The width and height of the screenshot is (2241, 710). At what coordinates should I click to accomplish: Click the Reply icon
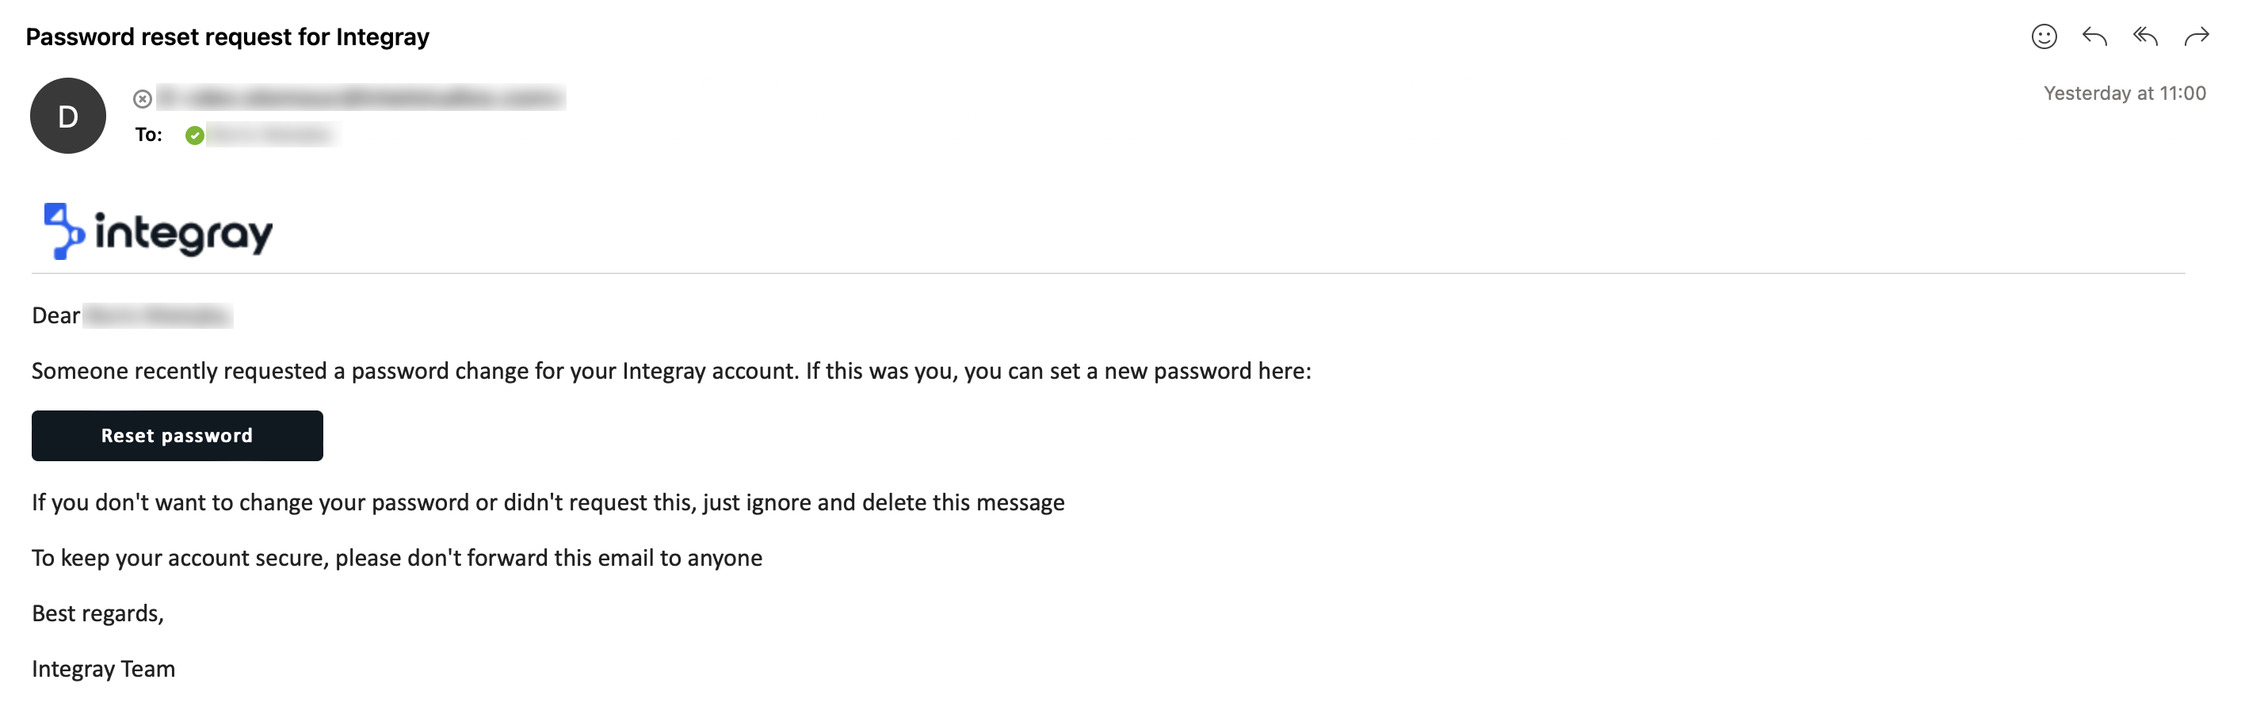click(2096, 36)
